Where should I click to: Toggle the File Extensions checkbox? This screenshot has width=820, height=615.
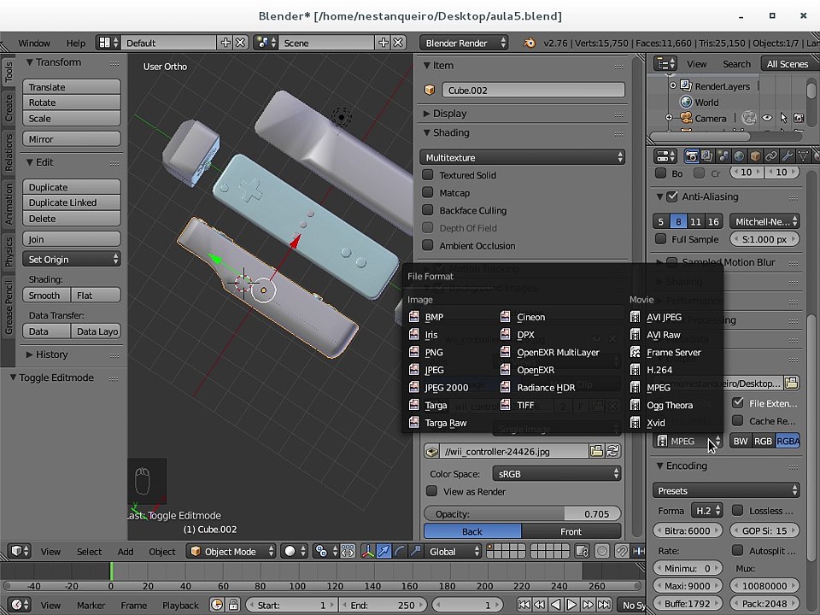(x=738, y=402)
